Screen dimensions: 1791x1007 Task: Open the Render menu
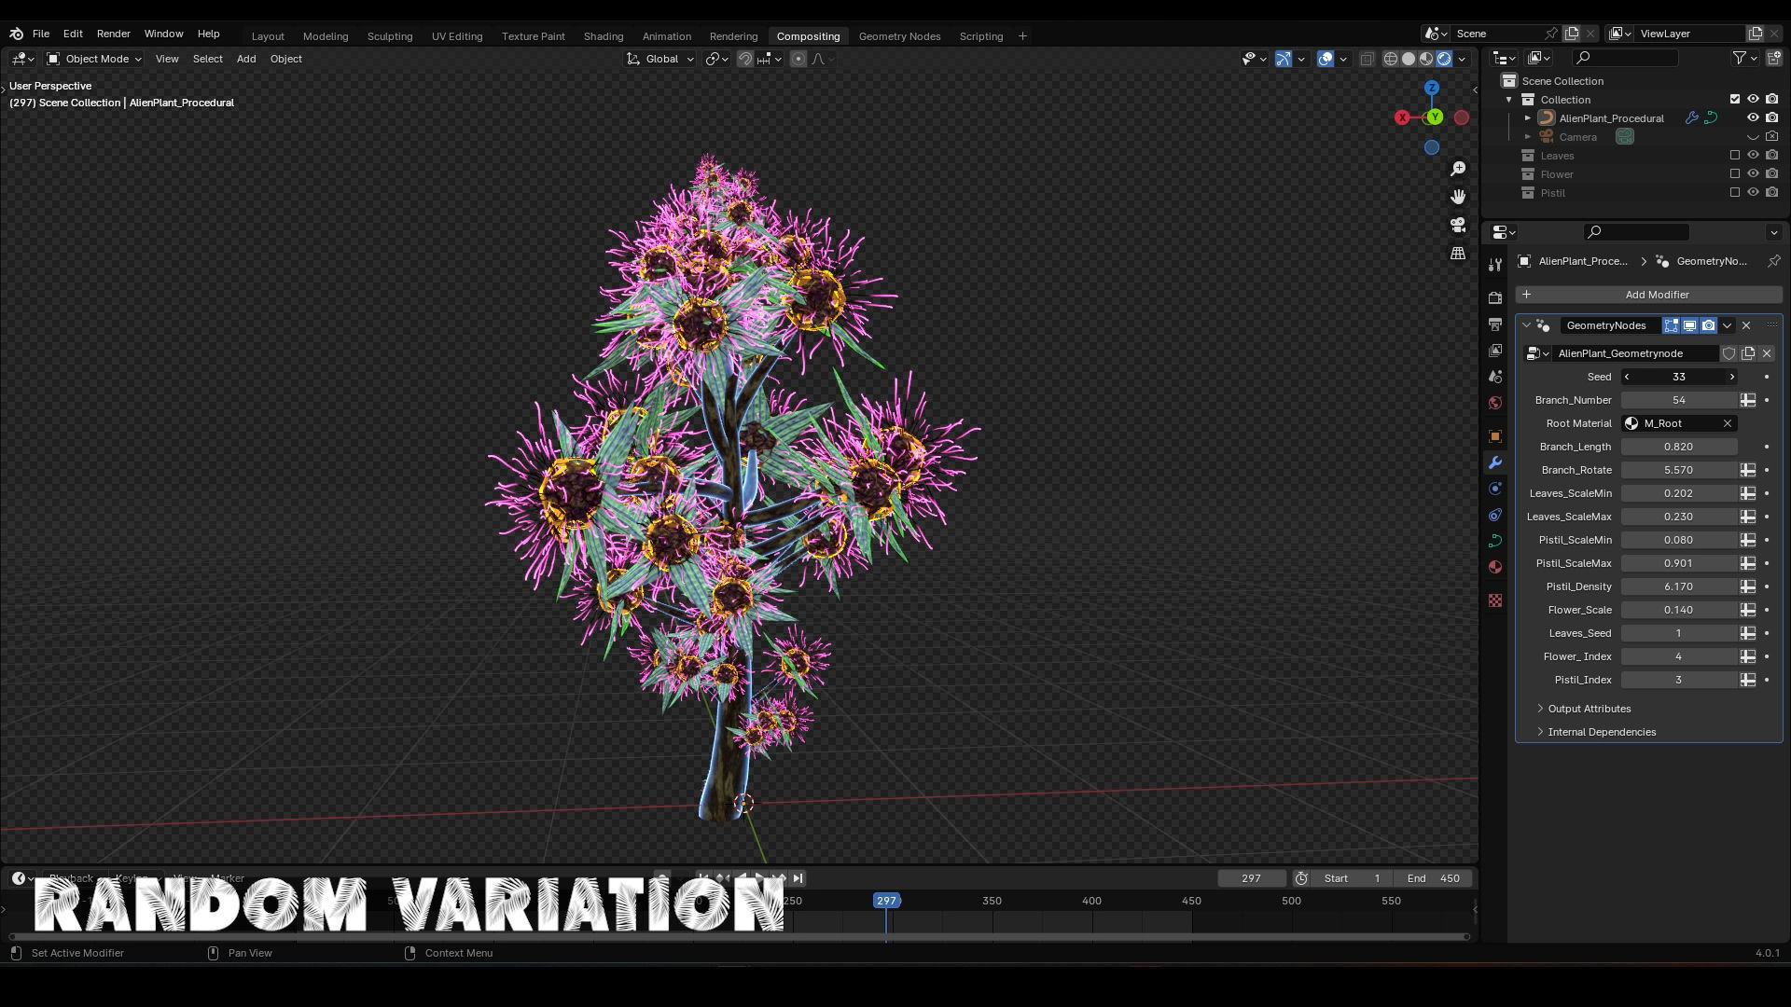pos(113,34)
